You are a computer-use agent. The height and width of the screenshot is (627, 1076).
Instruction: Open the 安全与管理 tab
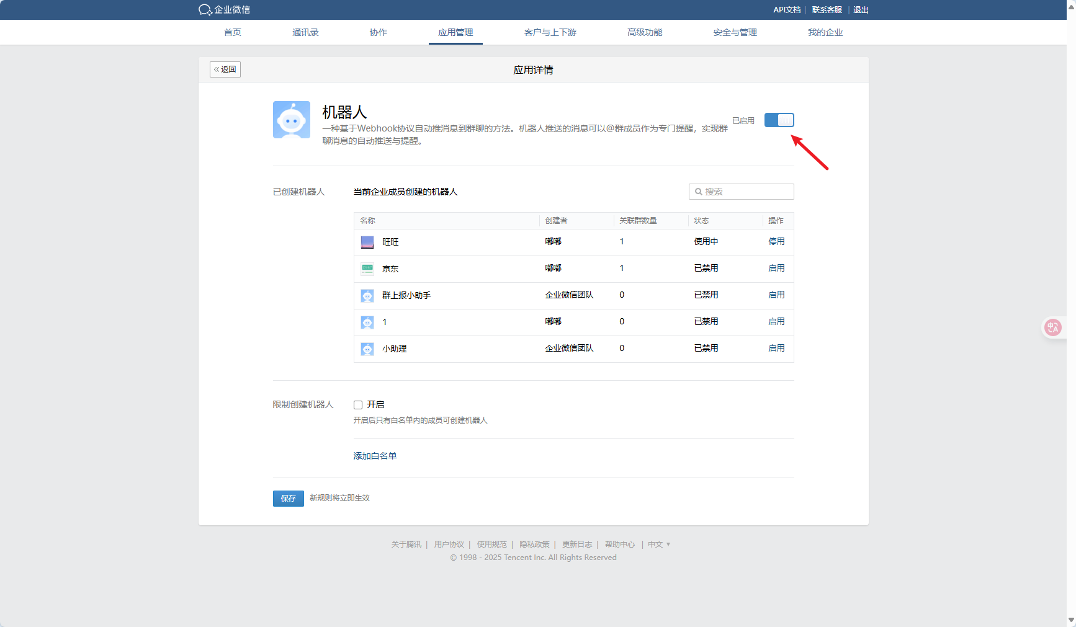(x=735, y=32)
